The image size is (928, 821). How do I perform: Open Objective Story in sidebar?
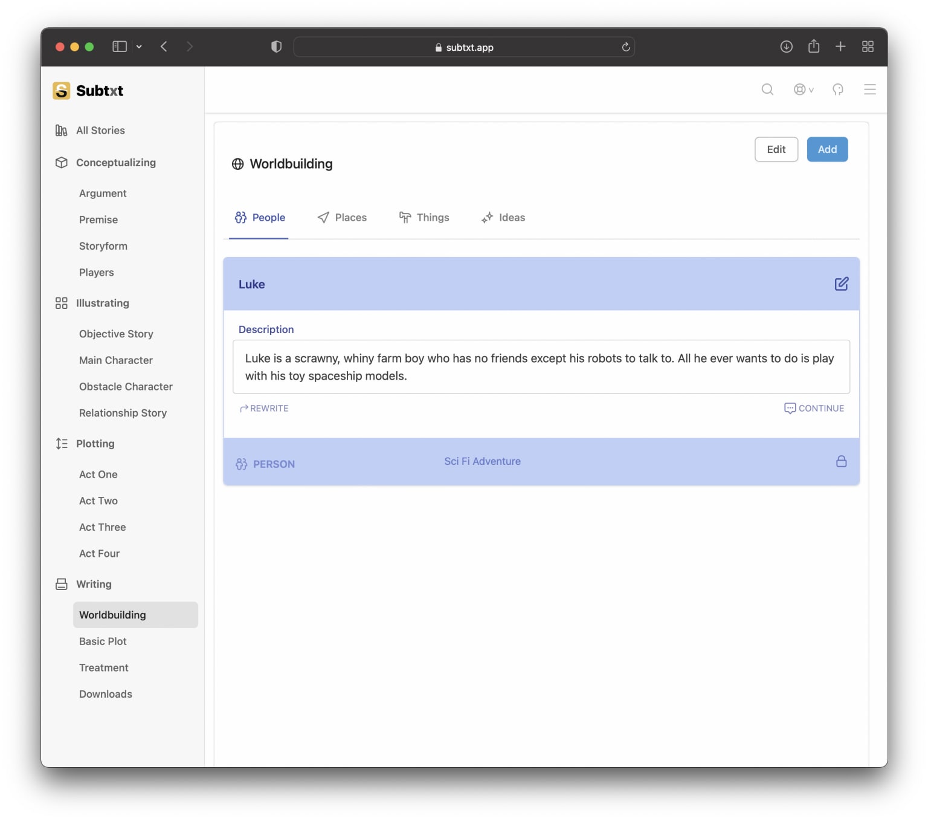click(116, 334)
